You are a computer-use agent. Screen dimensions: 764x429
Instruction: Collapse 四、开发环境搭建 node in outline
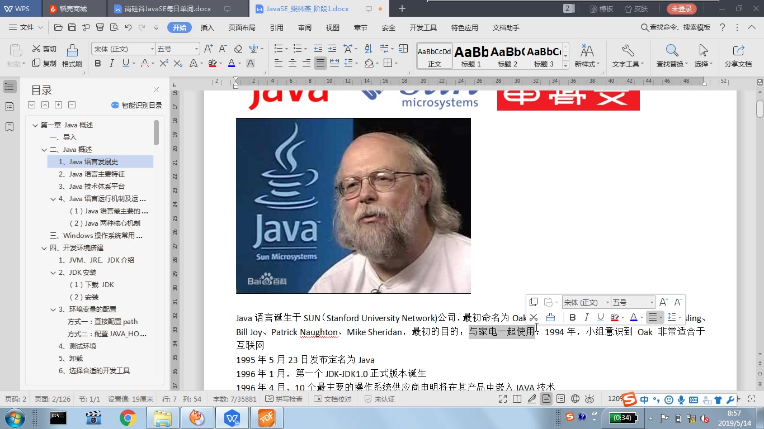tap(44, 248)
